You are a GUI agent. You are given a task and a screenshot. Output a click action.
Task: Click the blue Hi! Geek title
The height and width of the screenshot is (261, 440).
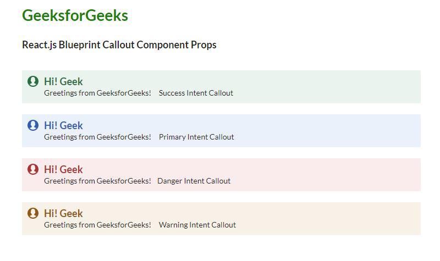pyautogui.click(x=63, y=125)
